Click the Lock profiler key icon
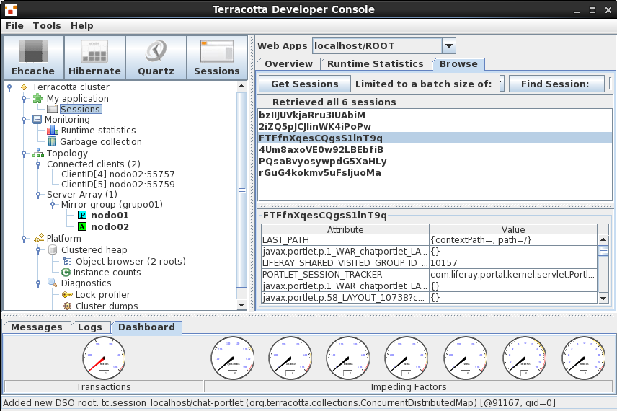The height and width of the screenshot is (411, 617). [x=67, y=294]
